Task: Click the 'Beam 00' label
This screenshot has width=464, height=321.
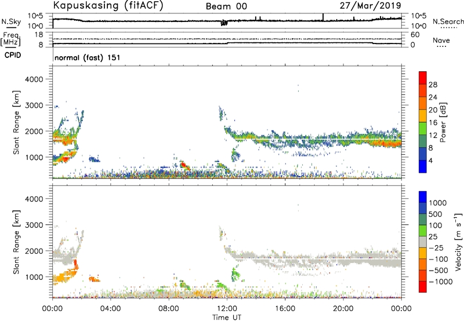Action: (226, 6)
